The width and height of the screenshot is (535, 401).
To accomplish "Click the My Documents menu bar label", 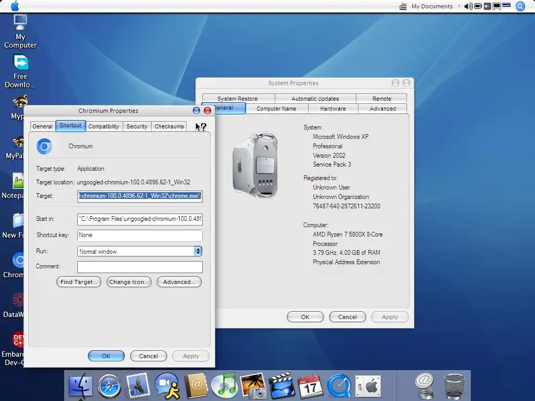I will pyautogui.click(x=432, y=6).
